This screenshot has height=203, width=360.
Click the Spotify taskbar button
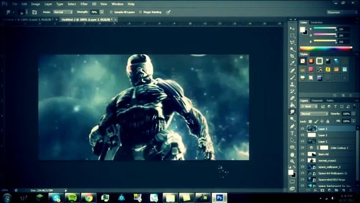tap(73, 198)
